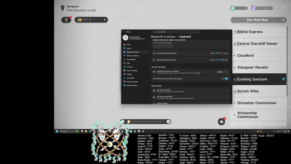Open Dynamic Lighting setting row
The height and width of the screenshot is (164, 291).
pos(190,103)
